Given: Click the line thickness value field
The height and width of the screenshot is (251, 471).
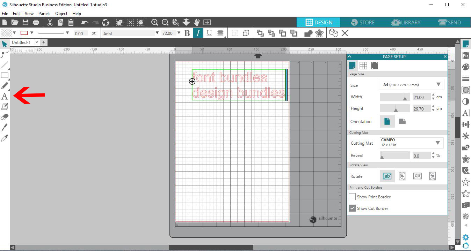Looking at the screenshot, I should tap(81, 33).
